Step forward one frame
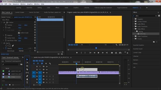Screen dimensions: 161x90 (103, 53)
